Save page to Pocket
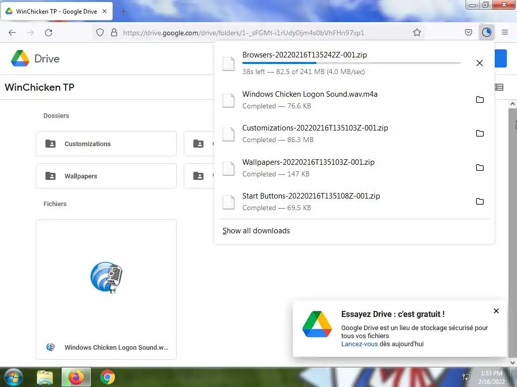 tap(469, 32)
